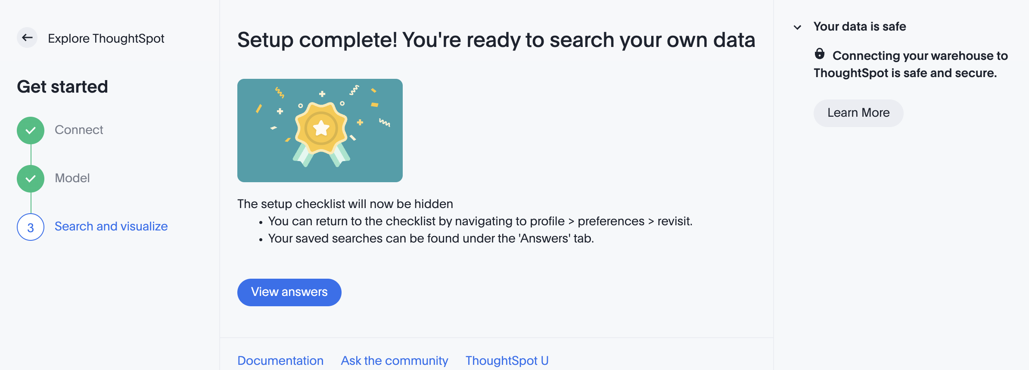Screen dimensions: 1029x370
Task: Click the Setup complete heading text
Action: 496,40
